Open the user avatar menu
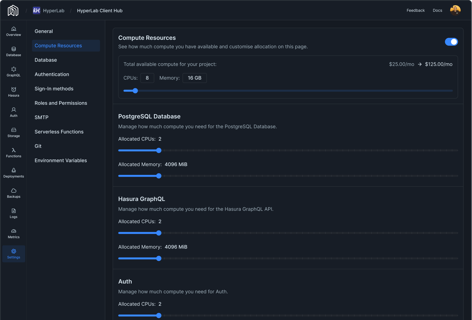The width and height of the screenshot is (472, 320). [455, 10]
